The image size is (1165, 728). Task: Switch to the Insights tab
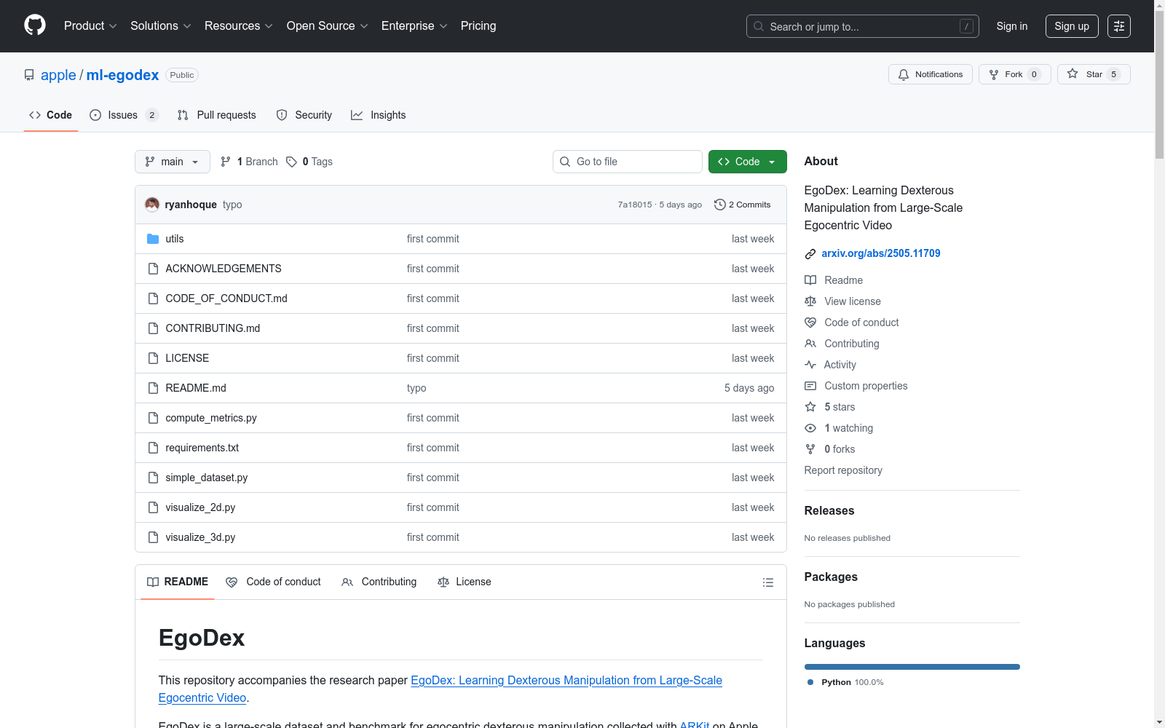379,115
